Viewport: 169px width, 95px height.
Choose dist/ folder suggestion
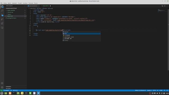pos(82,32)
